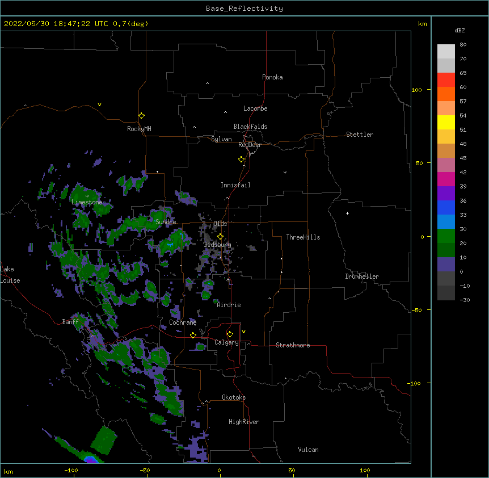Select the white plus marker north of Drumheller

(x=347, y=213)
